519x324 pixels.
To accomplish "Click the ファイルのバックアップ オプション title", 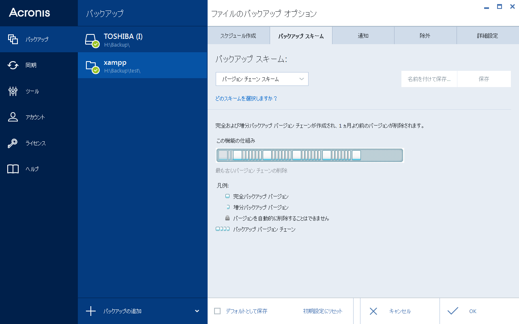I will (x=264, y=13).
